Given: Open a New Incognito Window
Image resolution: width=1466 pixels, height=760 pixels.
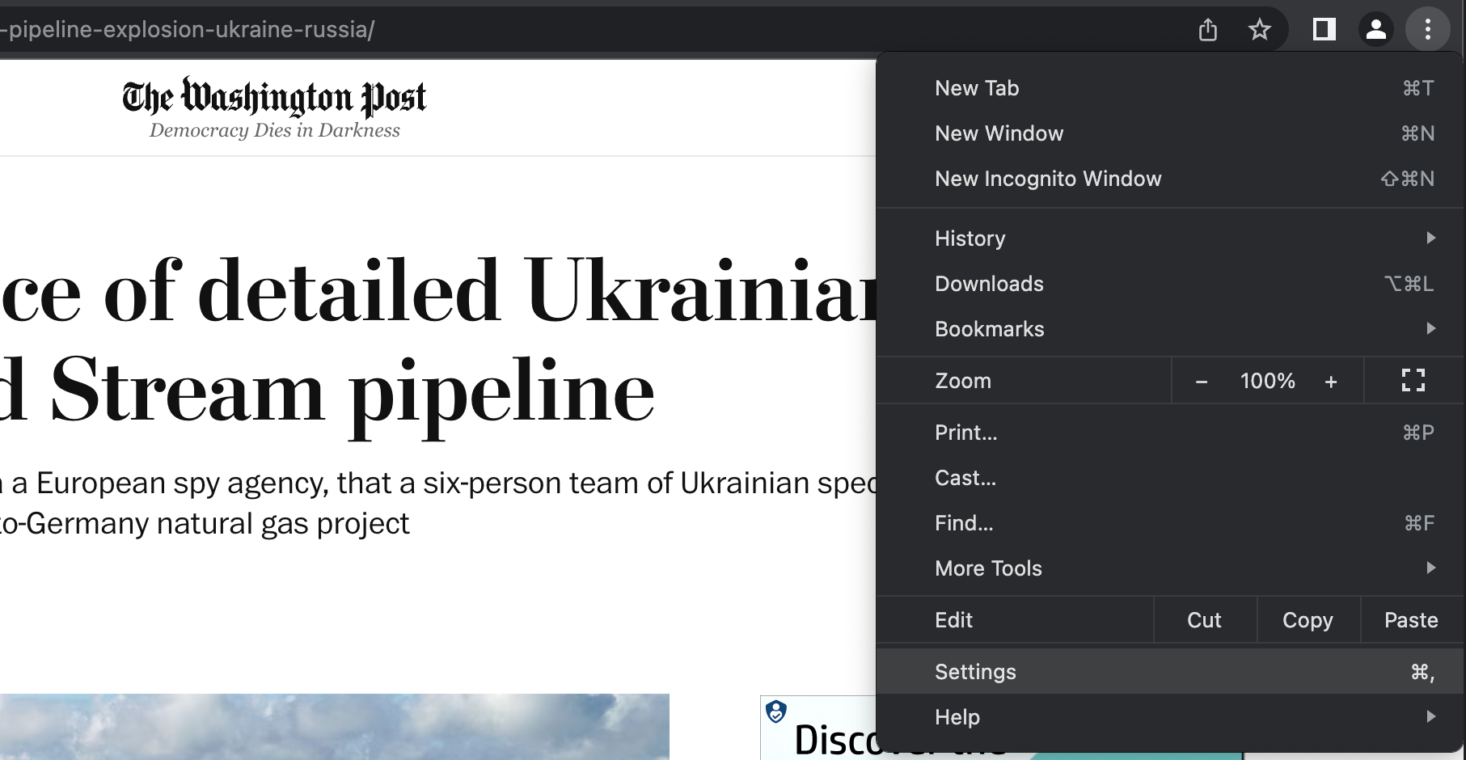Looking at the screenshot, I should pyautogui.click(x=1048, y=179).
